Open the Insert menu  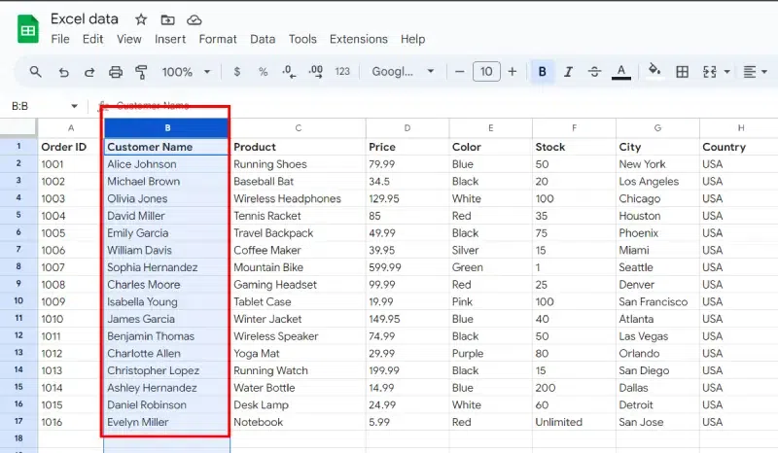click(170, 39)
